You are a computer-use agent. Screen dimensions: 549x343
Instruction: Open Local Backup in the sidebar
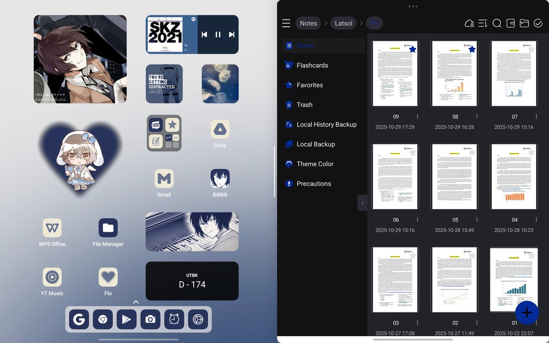[x=323, y=144]
